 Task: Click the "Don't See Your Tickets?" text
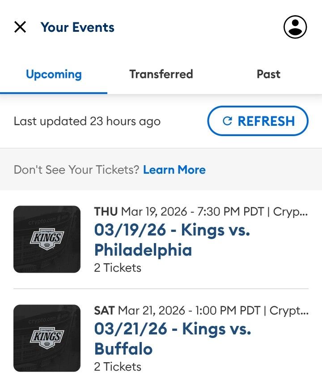pyautogui.click(x=76, y=170)
